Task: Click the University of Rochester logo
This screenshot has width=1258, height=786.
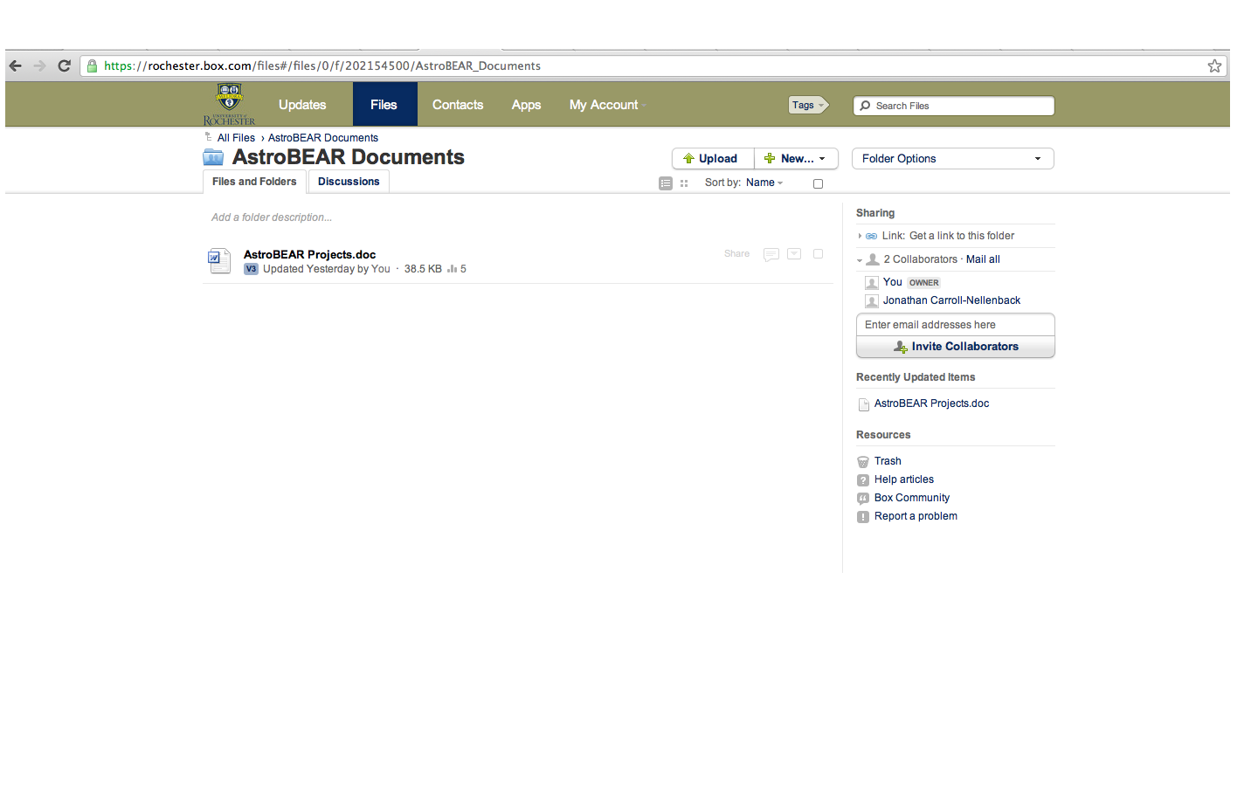Action: click(x=229, y=104)
